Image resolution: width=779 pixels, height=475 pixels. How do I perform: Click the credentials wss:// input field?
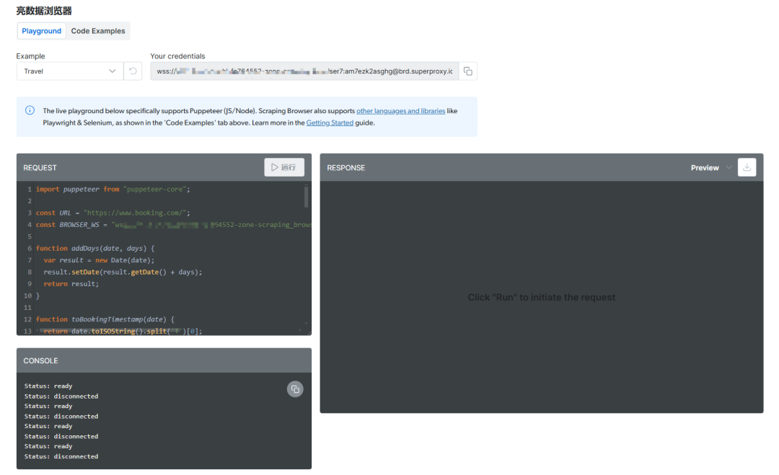pos(304,71)
